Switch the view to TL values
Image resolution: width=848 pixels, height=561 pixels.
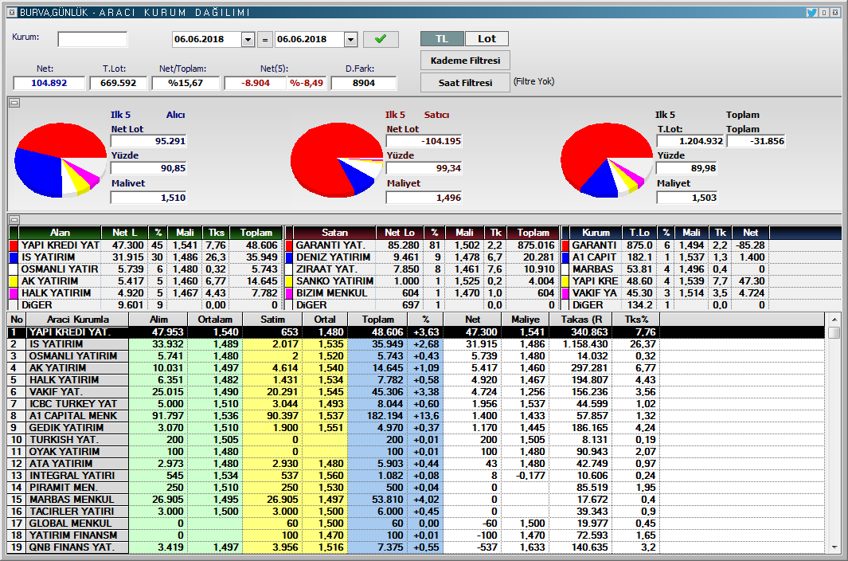tap(442, 39)
